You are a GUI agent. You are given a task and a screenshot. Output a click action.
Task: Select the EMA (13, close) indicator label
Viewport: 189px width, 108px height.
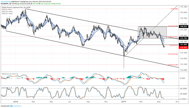pos(7,11)
